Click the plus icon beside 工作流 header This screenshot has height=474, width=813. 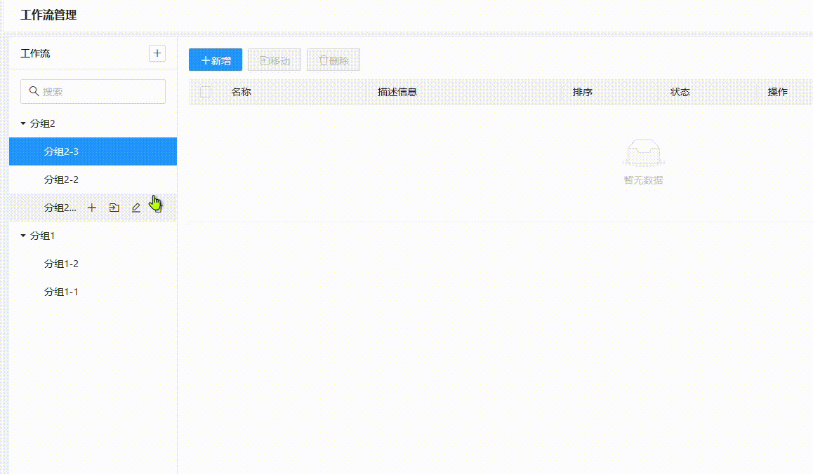pyautogui.click(x=157, y=53)
